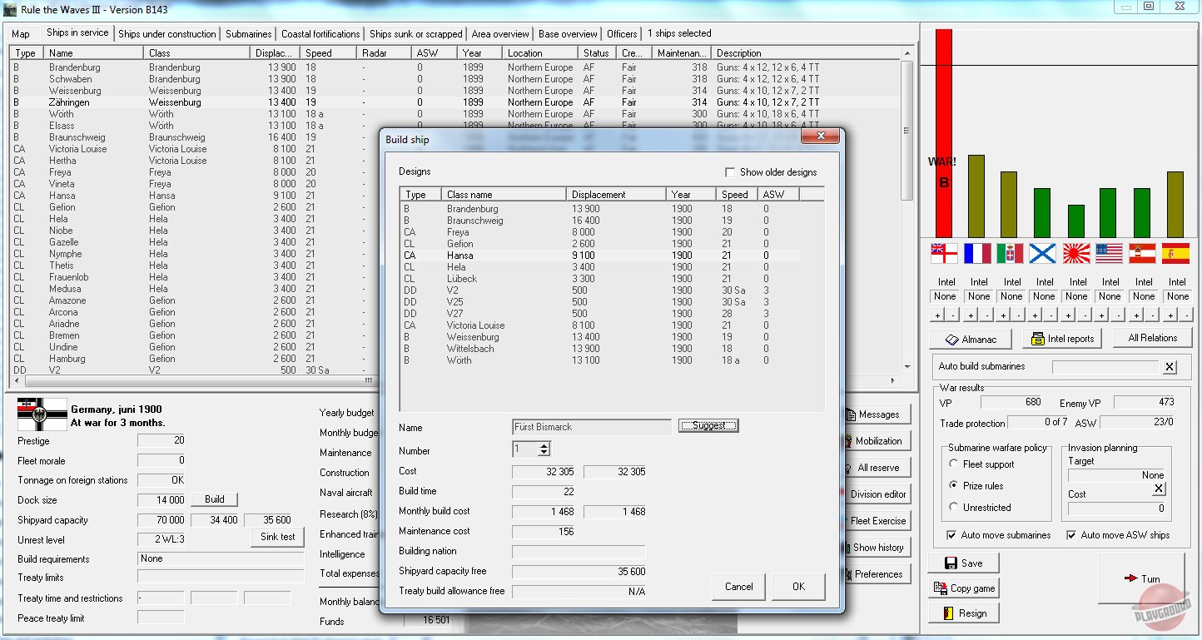
Task: Open Intel reports
Action: click(1063, 339)
